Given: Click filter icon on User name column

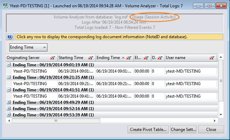Looking at the screenshot, I should coord(213,58).
